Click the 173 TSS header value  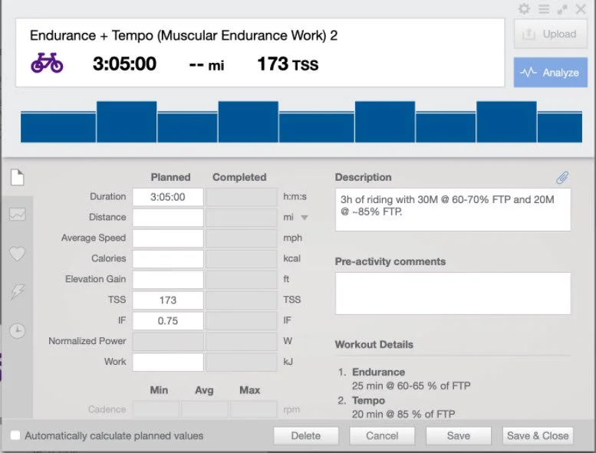288,64
